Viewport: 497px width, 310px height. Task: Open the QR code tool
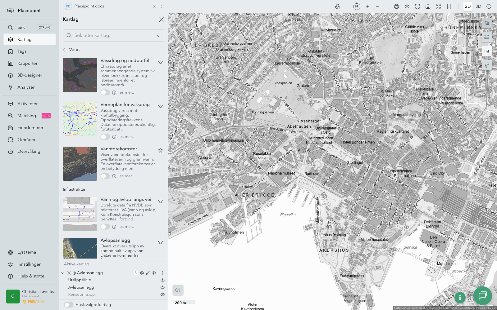click(438, 7)
